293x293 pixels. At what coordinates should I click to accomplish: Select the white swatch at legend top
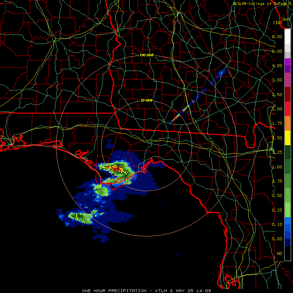[x=287, y=36]
